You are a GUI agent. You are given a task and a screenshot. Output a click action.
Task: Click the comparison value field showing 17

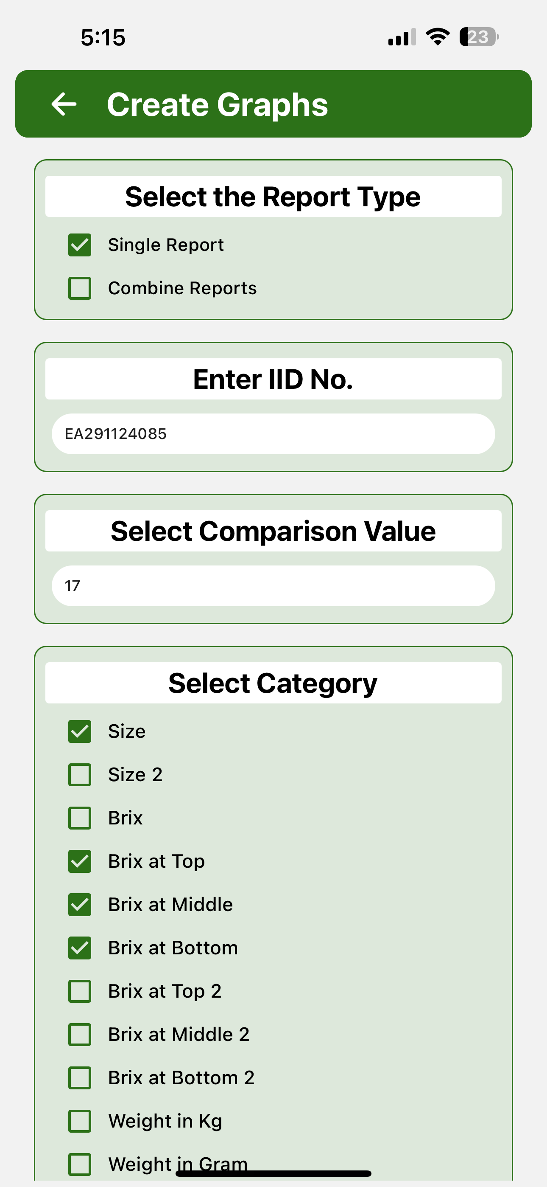pos(273,586)
